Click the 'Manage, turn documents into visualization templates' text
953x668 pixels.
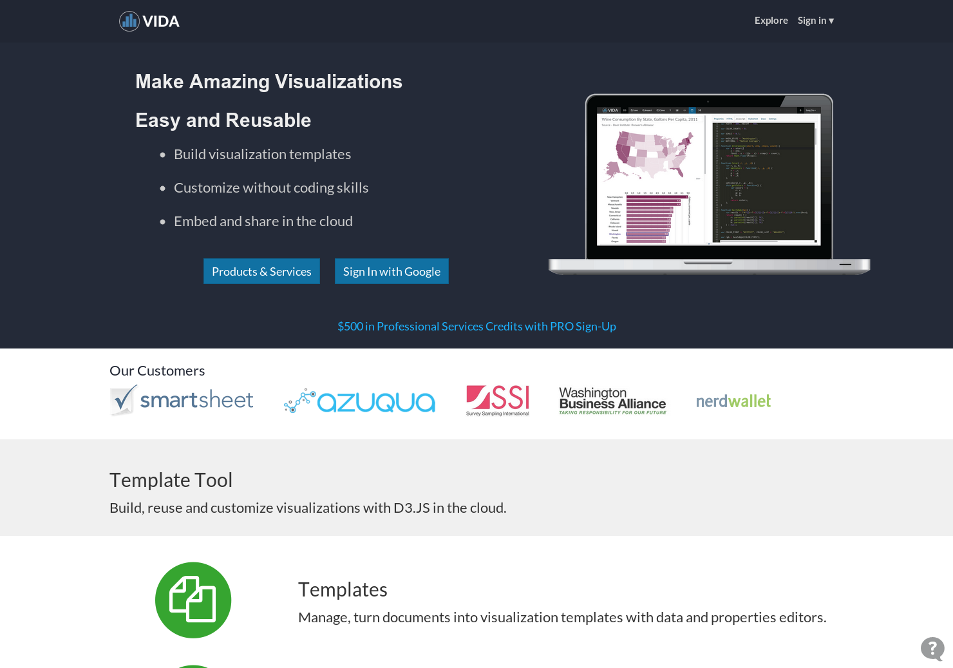click(562, 617)
